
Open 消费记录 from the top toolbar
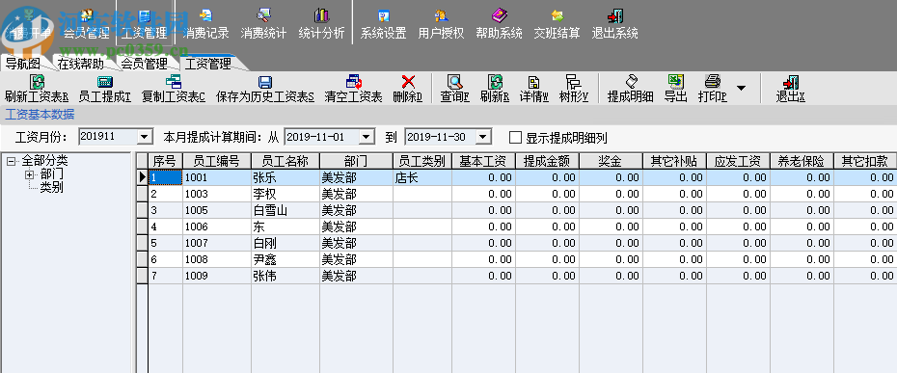(205, 23)
